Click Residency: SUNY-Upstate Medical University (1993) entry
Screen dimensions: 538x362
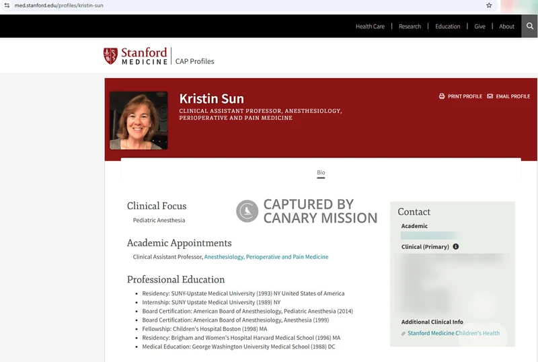(243, 293)
